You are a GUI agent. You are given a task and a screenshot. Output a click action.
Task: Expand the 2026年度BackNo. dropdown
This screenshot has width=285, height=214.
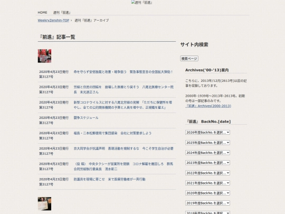207,132
